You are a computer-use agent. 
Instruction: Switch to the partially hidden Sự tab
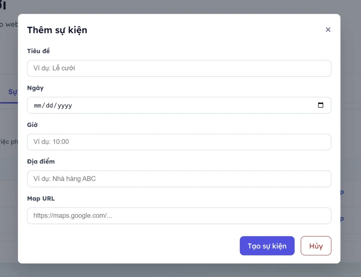pos(13,92)
